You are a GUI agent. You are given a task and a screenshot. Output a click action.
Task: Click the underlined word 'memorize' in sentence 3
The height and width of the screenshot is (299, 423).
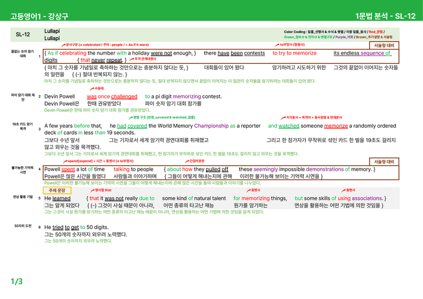tap(336, 126)
